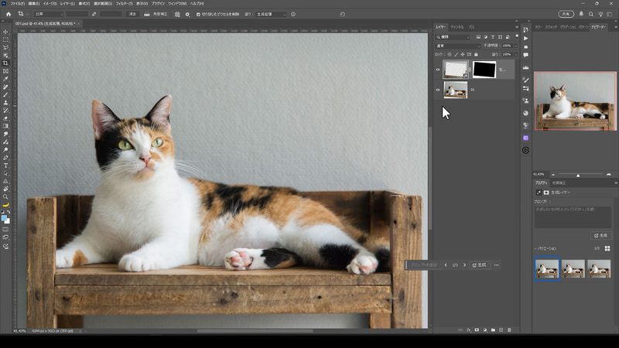Select the Rectangular Marquee tool
The image size is (619, 348).
tap(5, 40)
